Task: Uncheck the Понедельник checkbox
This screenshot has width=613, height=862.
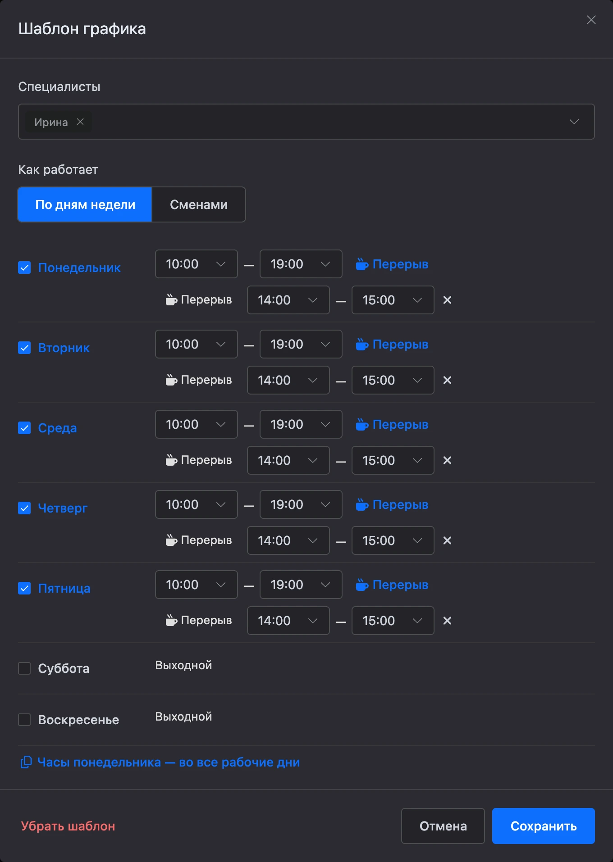Action: 24,268
